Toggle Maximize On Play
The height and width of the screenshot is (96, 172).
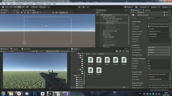coord(53,51)
